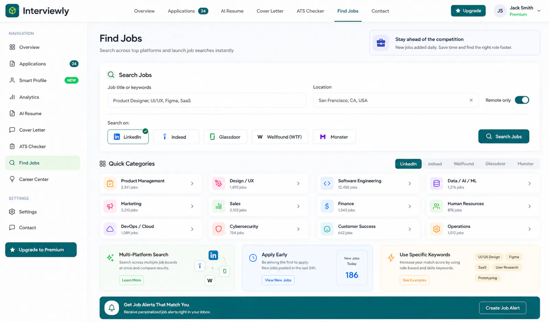The image size is (549, 322).
Task: Clear the San Francisco location with X
Action: coord(471,100)
